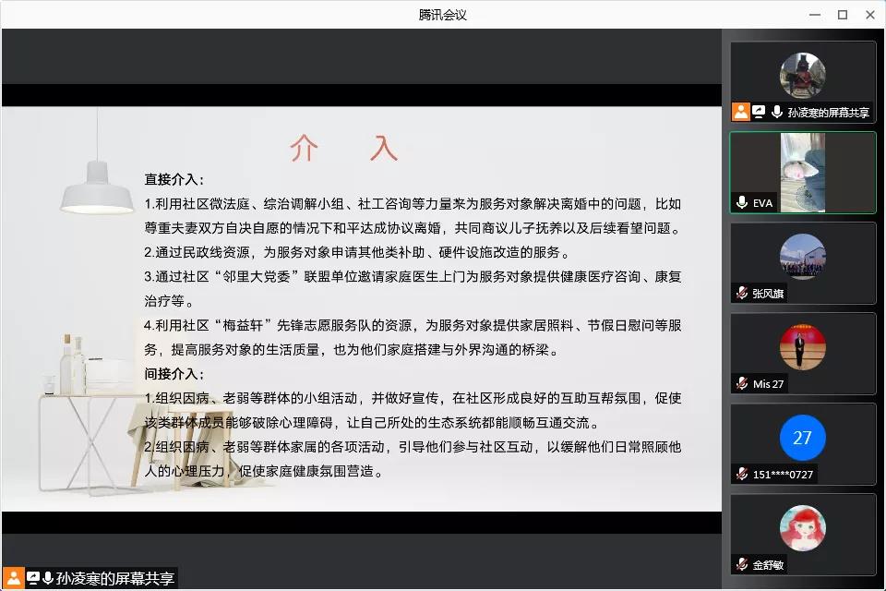
Task: Click the shared slide titled 介入
Action: (361, 309)
